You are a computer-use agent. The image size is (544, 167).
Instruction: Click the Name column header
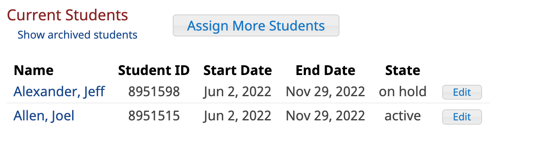[34, 70]
